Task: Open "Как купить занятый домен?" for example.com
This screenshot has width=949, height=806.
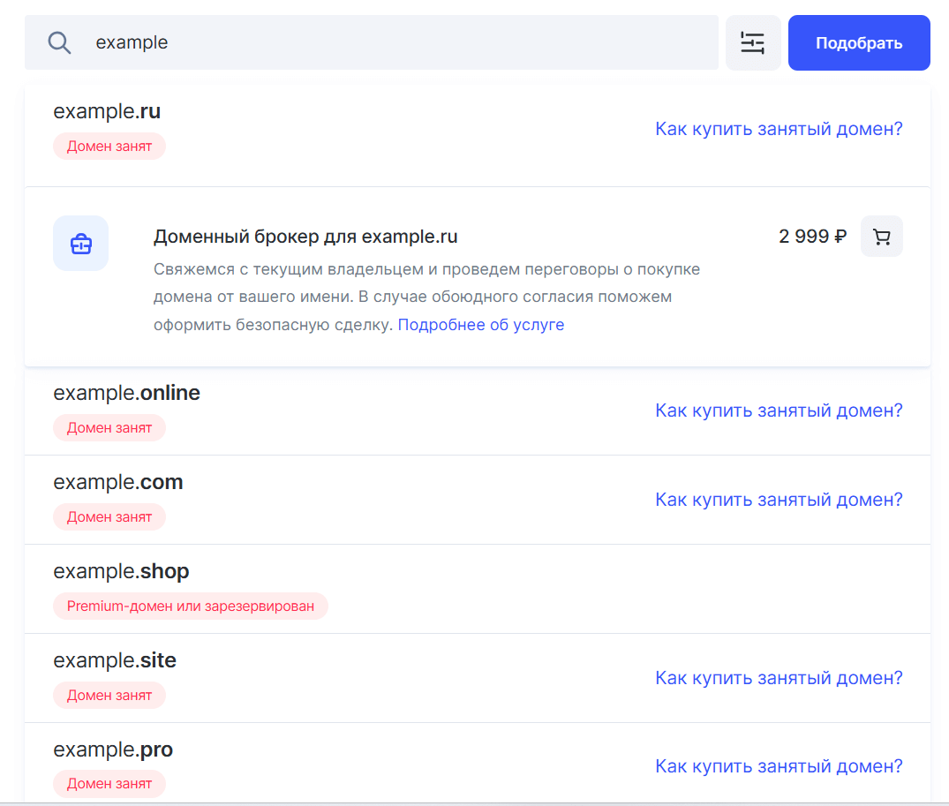Action: 779,500
